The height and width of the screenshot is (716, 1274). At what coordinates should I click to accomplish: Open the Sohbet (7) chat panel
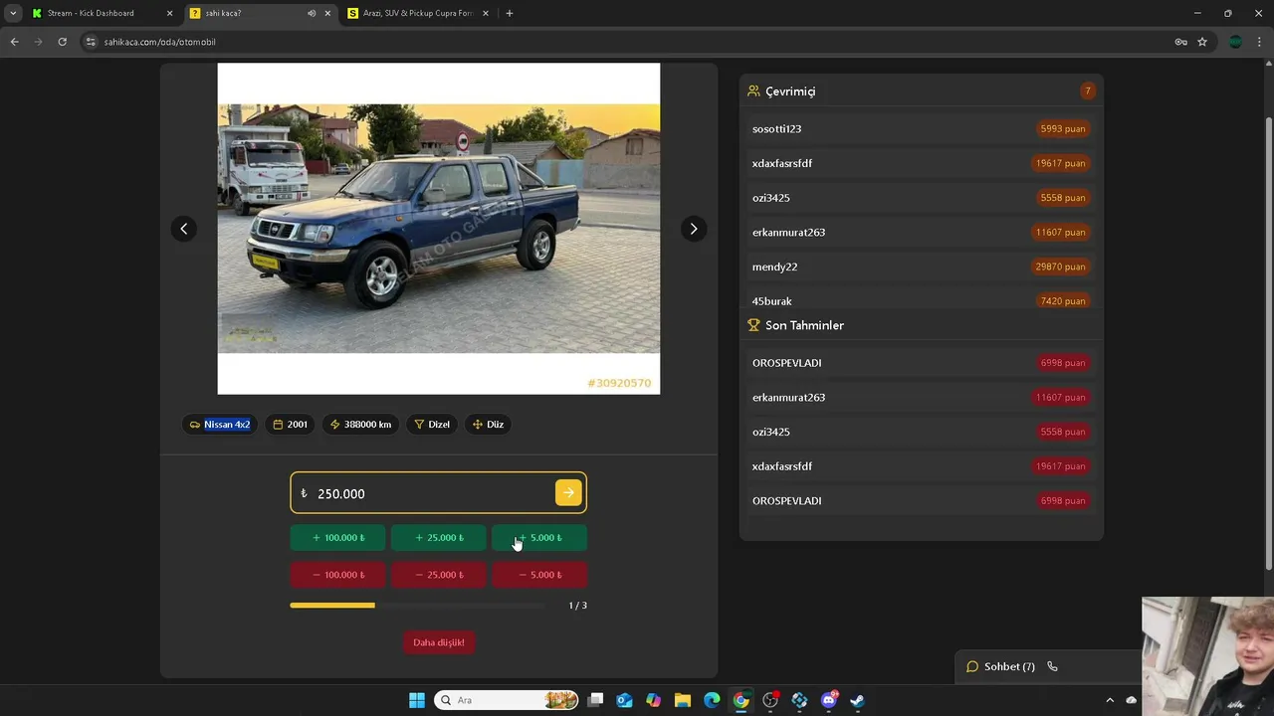pyautogui.click(x=1000, y=666)
